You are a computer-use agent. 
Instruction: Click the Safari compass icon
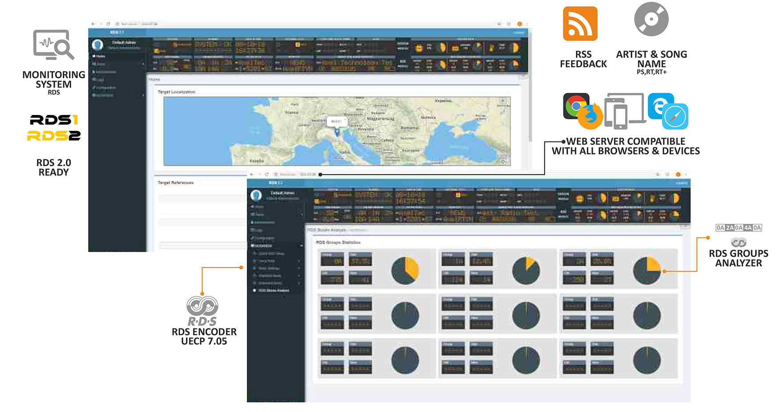coord(675,117)
